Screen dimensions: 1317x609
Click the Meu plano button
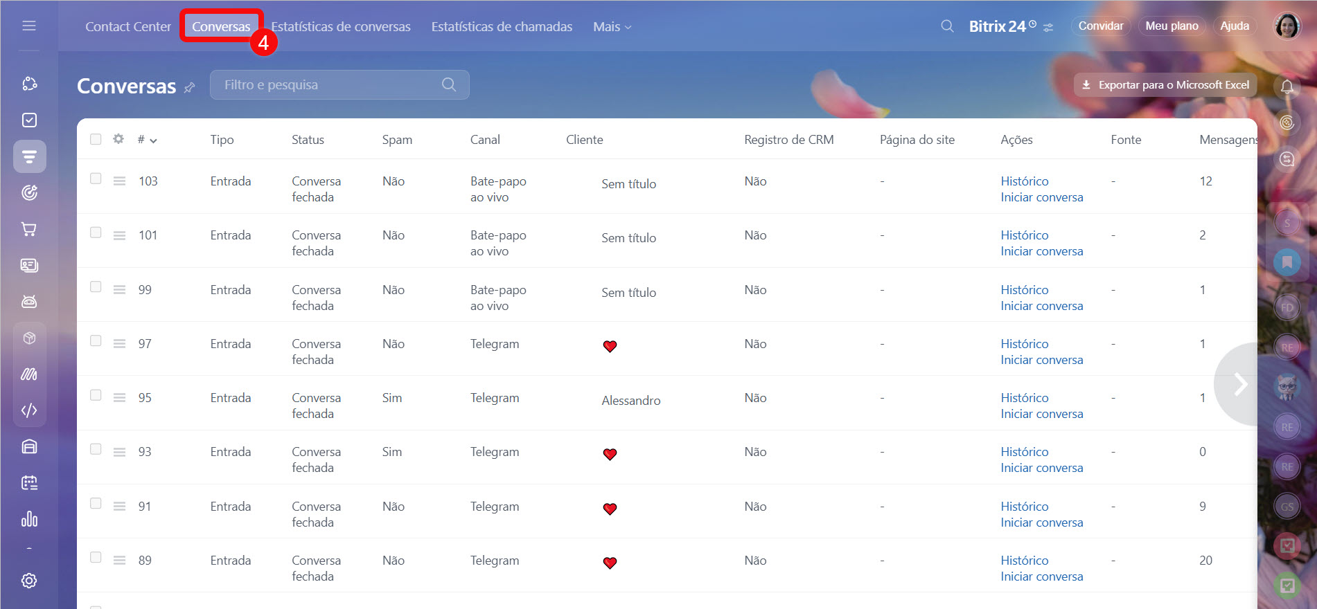click(x=1172, y=26)
